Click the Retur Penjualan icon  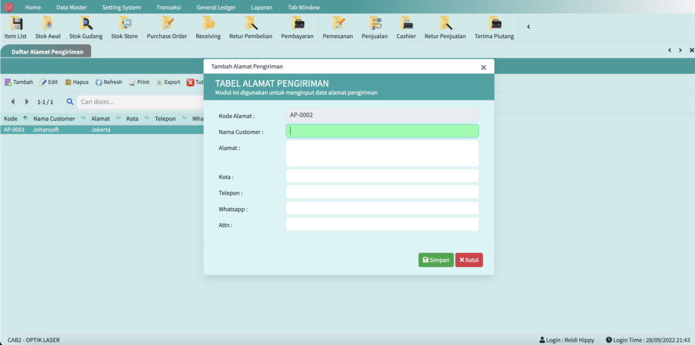pos(445,28)
